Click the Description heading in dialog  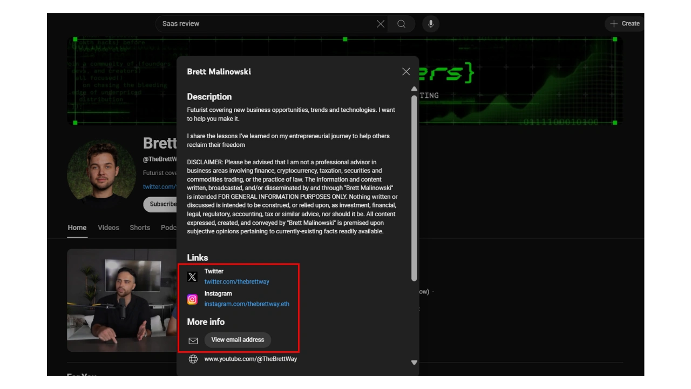[x=209, y=97]
